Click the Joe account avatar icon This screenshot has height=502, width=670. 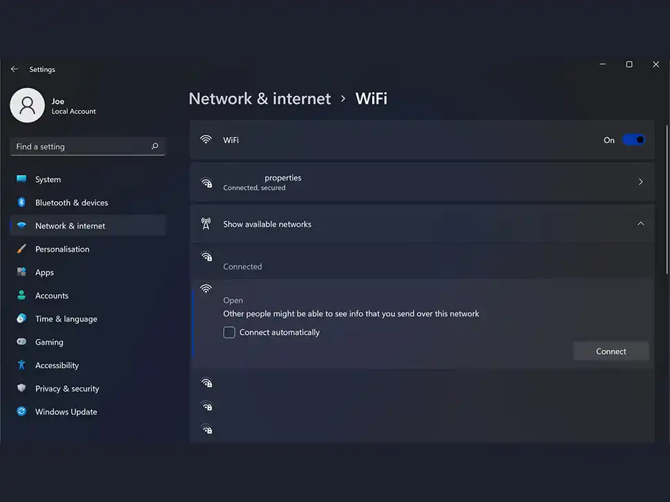click(x=28, y=105)
